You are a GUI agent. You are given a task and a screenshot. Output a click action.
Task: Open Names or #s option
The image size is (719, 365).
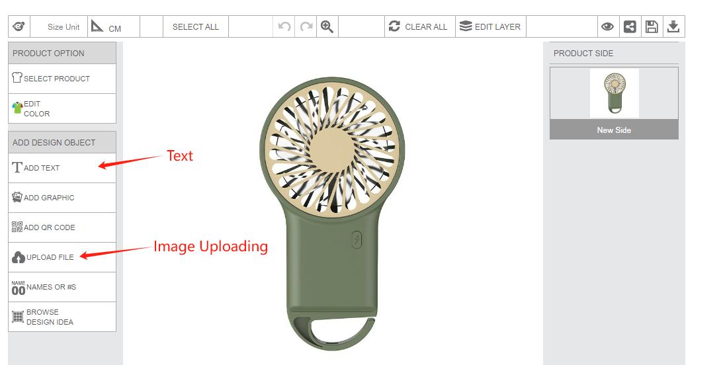tap(62, 287)
